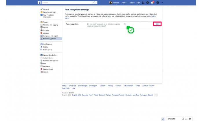
Task: Click the Edit button for Face recognition
Action: (157, 24)
